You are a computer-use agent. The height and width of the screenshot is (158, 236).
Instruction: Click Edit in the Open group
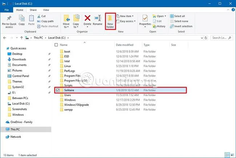[x=157, y=21]
